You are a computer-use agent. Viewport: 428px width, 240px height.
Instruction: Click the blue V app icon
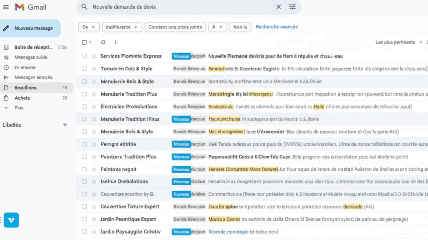[11, 220]
